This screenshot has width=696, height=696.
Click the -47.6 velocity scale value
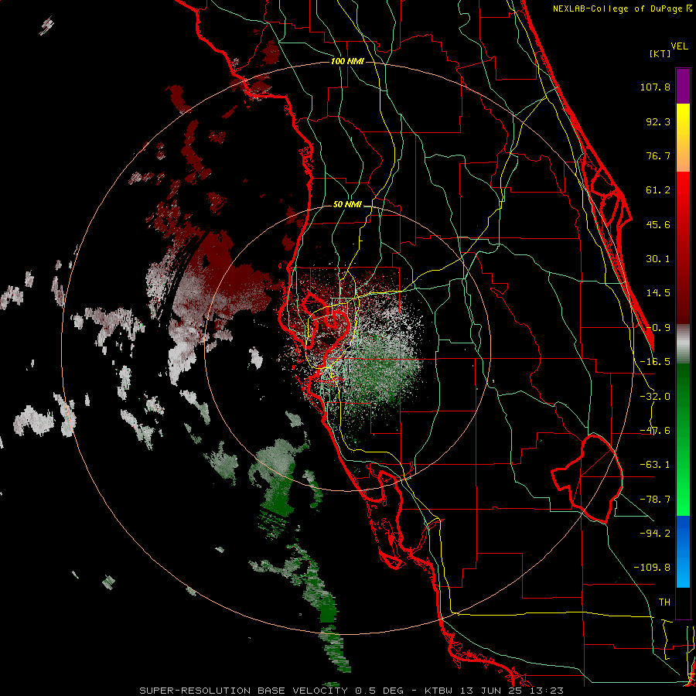tap(655, 431)
